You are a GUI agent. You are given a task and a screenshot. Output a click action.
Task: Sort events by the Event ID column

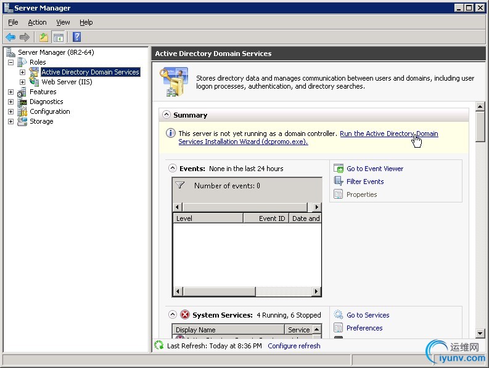point(266,218)
